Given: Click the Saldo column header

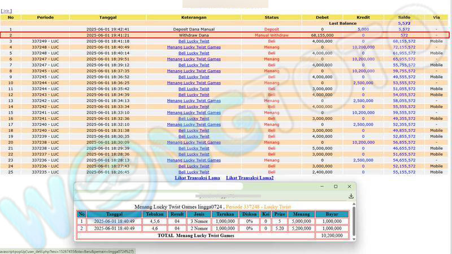Looking at the screenshot, I should tap(404, 18).
